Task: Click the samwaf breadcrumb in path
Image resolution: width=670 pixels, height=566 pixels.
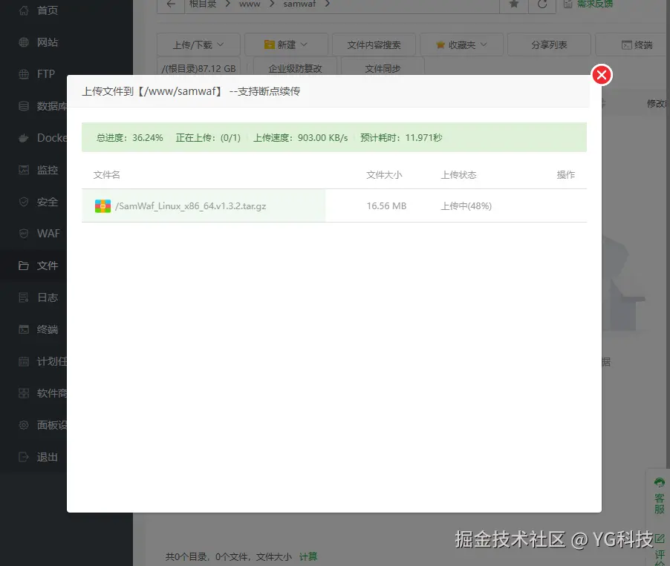Action: tap(299, 4)
